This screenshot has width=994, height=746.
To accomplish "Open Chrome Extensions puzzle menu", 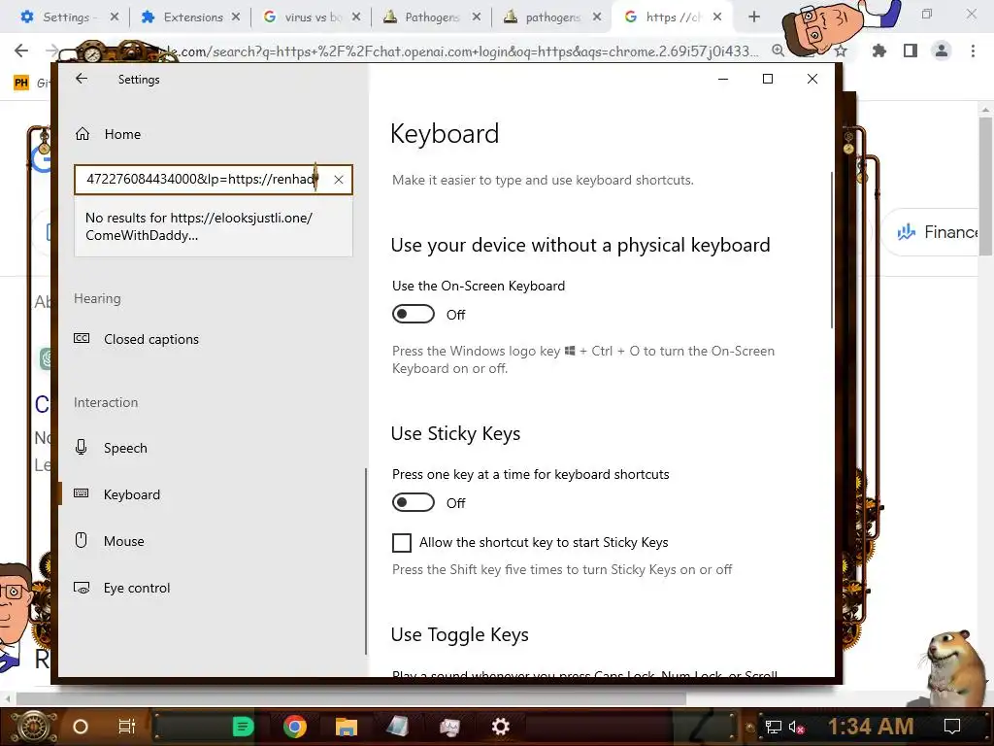I will [x=878, y=51].
